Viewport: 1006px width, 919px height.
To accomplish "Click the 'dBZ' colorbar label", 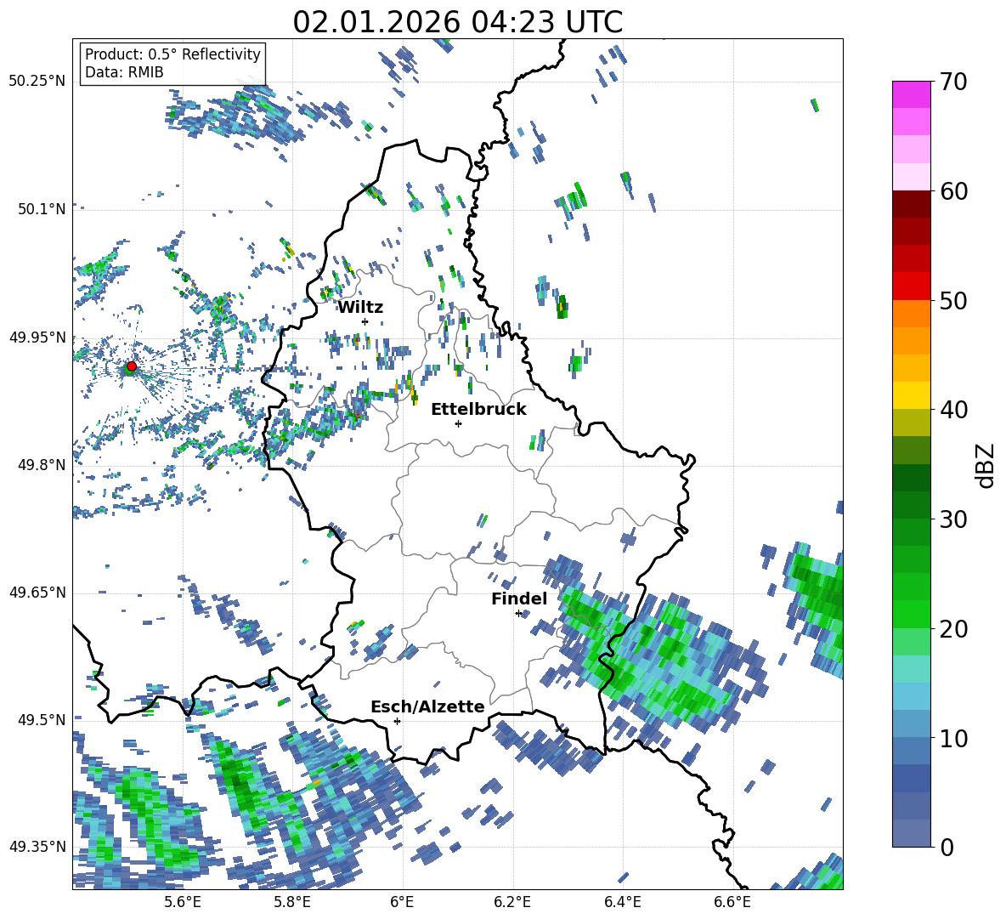I will pyautogui.click(x=985, y=465).
